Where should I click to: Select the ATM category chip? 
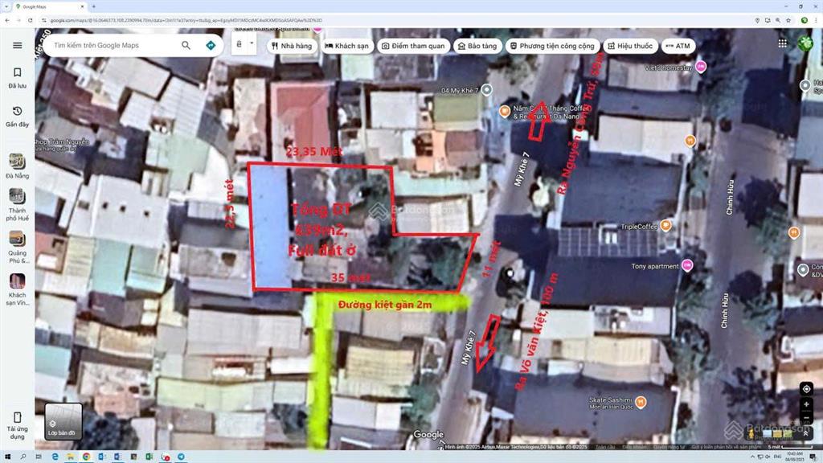[678, 46]
